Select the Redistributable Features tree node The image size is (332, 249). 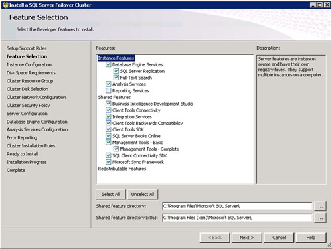tap(122, 169)
